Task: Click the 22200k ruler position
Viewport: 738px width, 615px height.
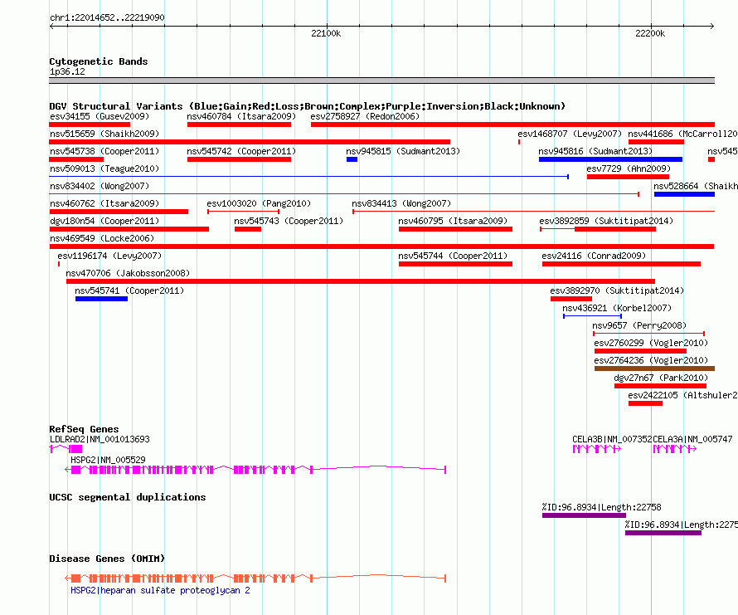Action: [650, 33]
